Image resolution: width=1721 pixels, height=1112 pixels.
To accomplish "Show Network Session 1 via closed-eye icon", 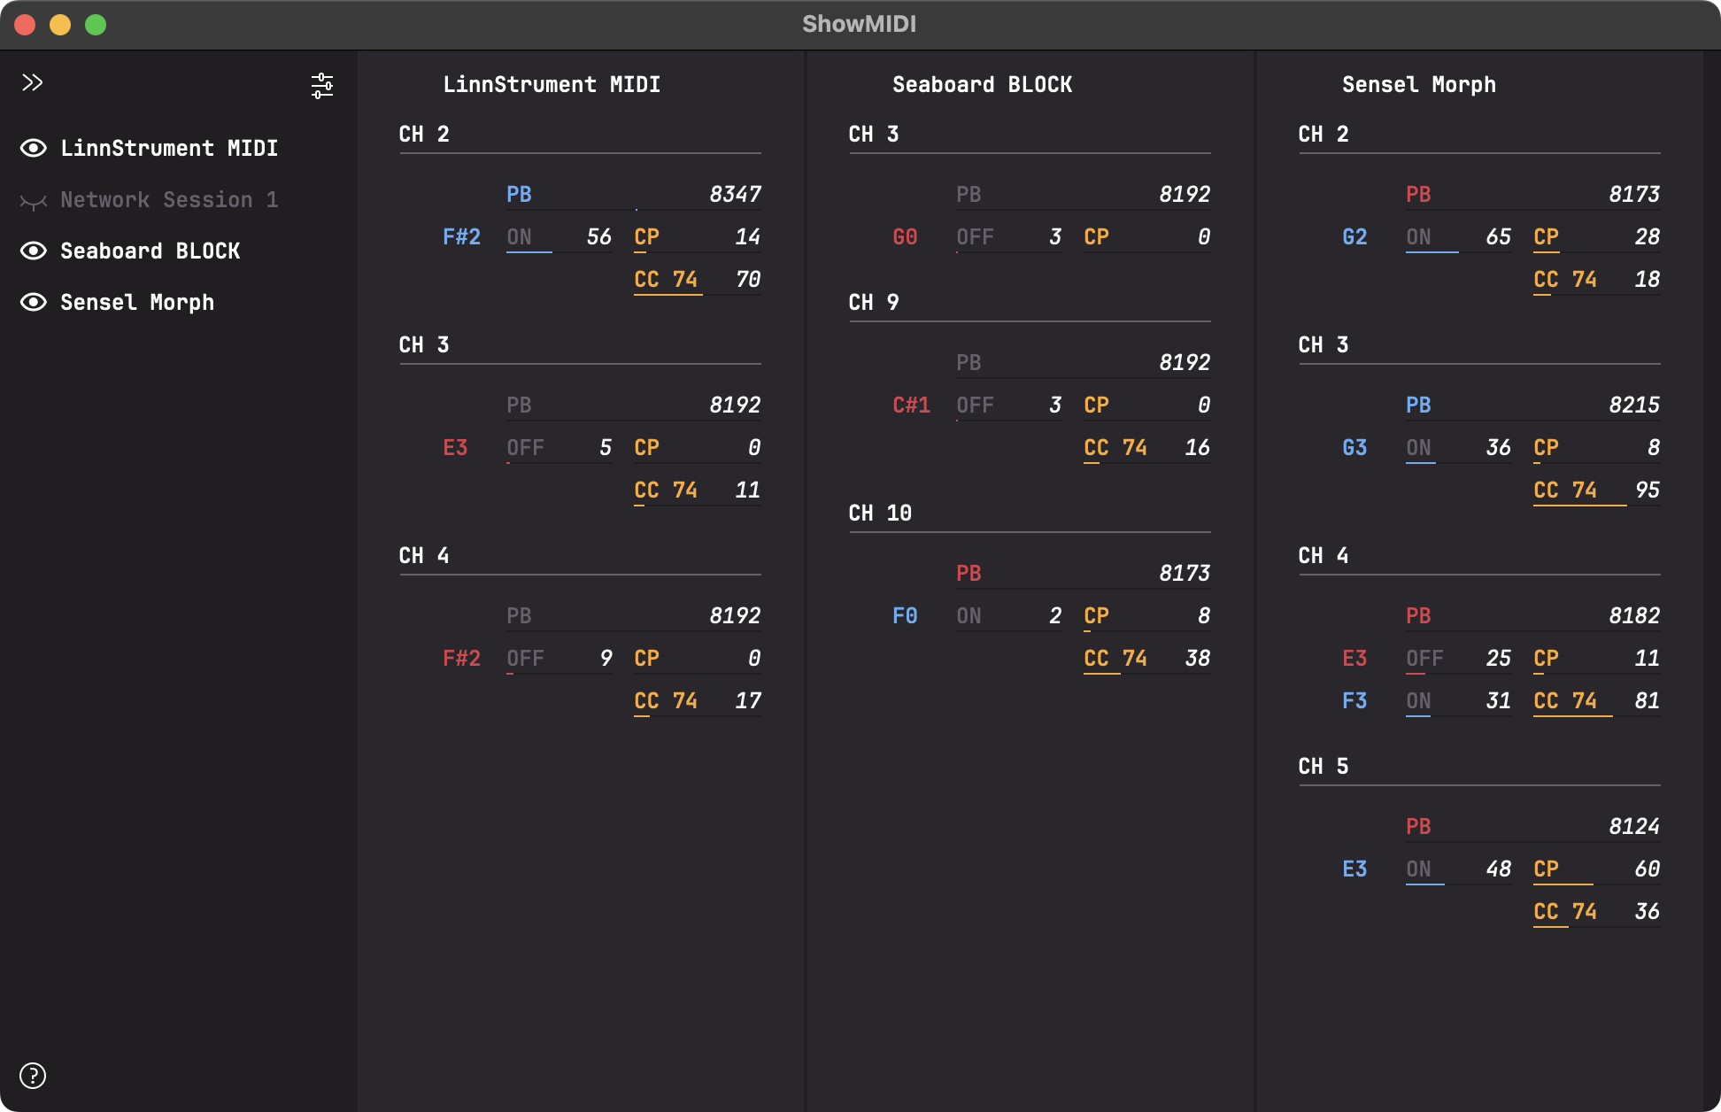I will tap(34, 201).
